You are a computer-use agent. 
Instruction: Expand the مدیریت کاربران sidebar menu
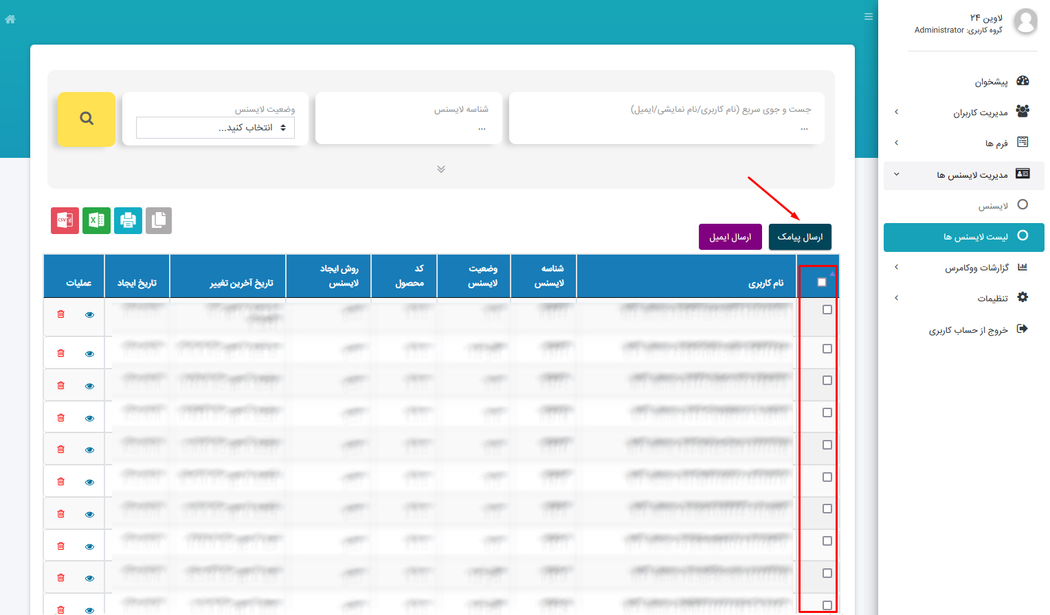(x=980, y=113)
